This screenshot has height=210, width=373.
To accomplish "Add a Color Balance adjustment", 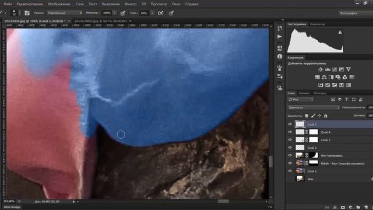I will click(324, 77).
